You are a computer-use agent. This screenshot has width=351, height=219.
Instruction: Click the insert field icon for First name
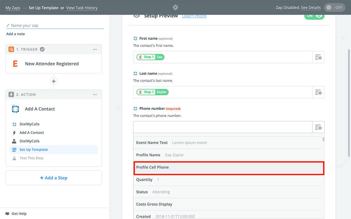pos(318,57)
